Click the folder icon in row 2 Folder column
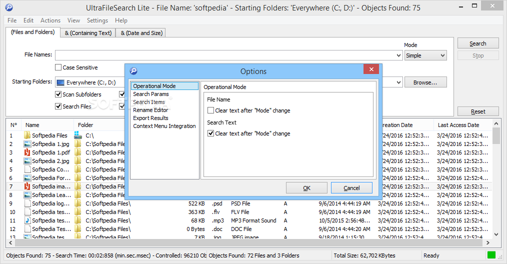The height and width of the screenshot is (264, 507). [x=77, y=143]
